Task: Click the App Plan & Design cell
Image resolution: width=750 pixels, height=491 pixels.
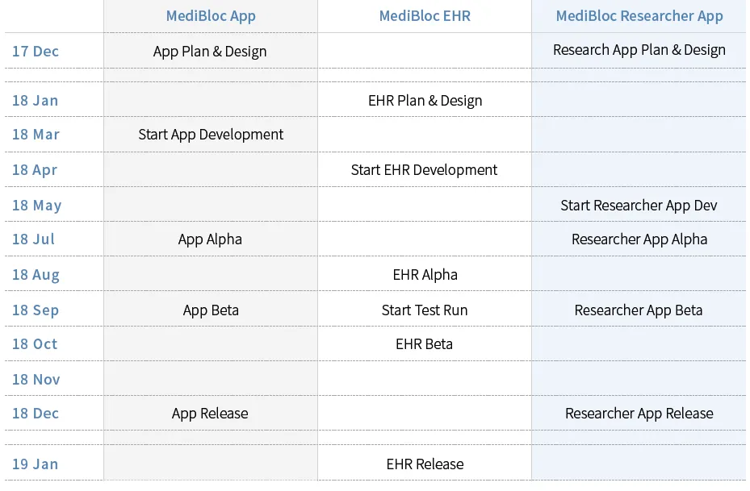Action: coord(210,51)
